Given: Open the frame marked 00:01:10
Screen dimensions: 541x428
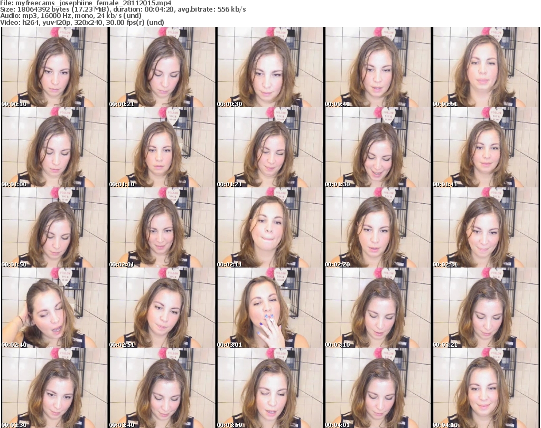Looking at the screenshot, I should (162, 147).
